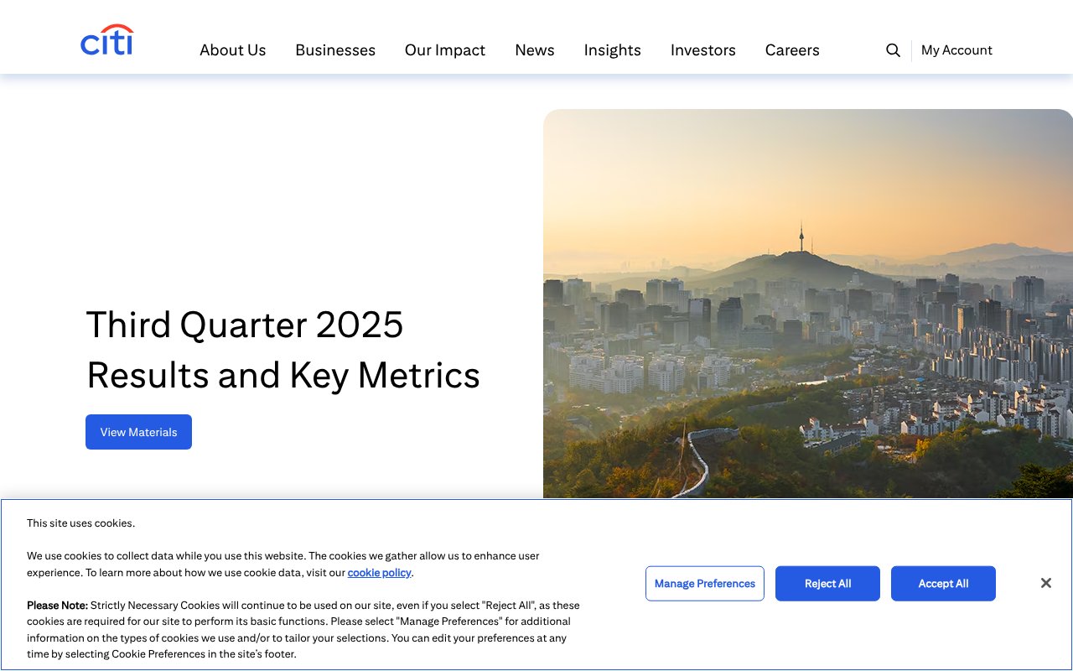This screenshot has width=1073, height=671.
Task: Open the Businesses menu
Action: click(x=334, y=50)
